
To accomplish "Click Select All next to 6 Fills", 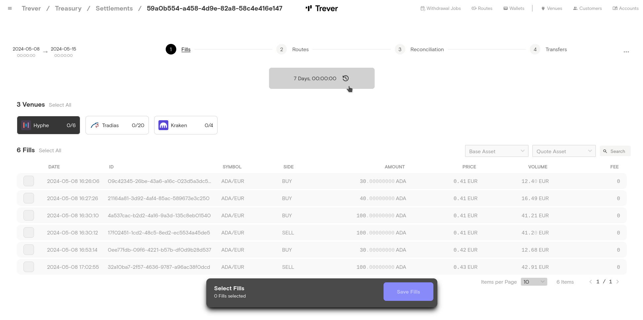I will pyautogui.click(x=50, y=151).
